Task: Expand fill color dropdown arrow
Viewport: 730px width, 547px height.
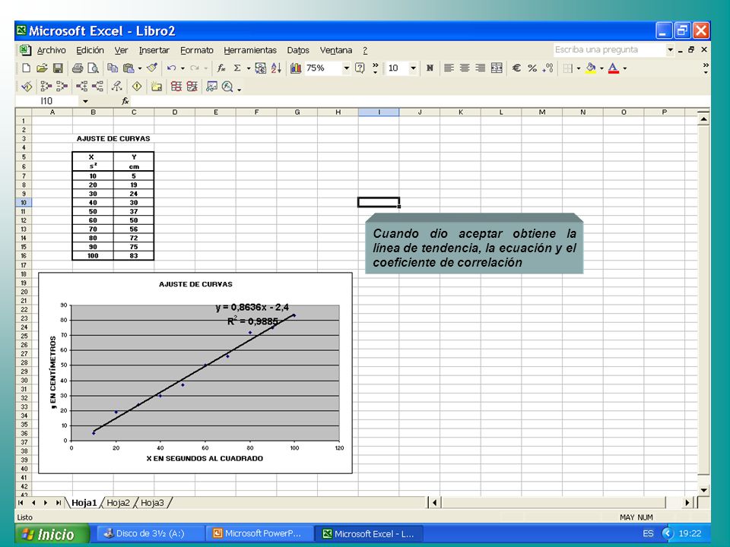Action: coord(601,68)
